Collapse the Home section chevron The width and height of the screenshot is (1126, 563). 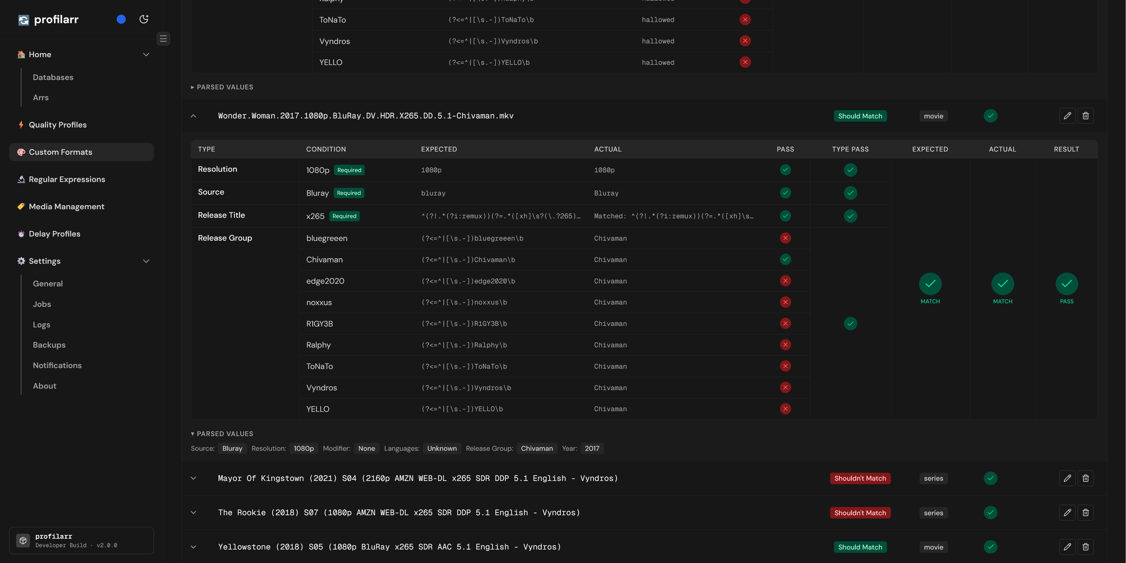tap(146, 55)
